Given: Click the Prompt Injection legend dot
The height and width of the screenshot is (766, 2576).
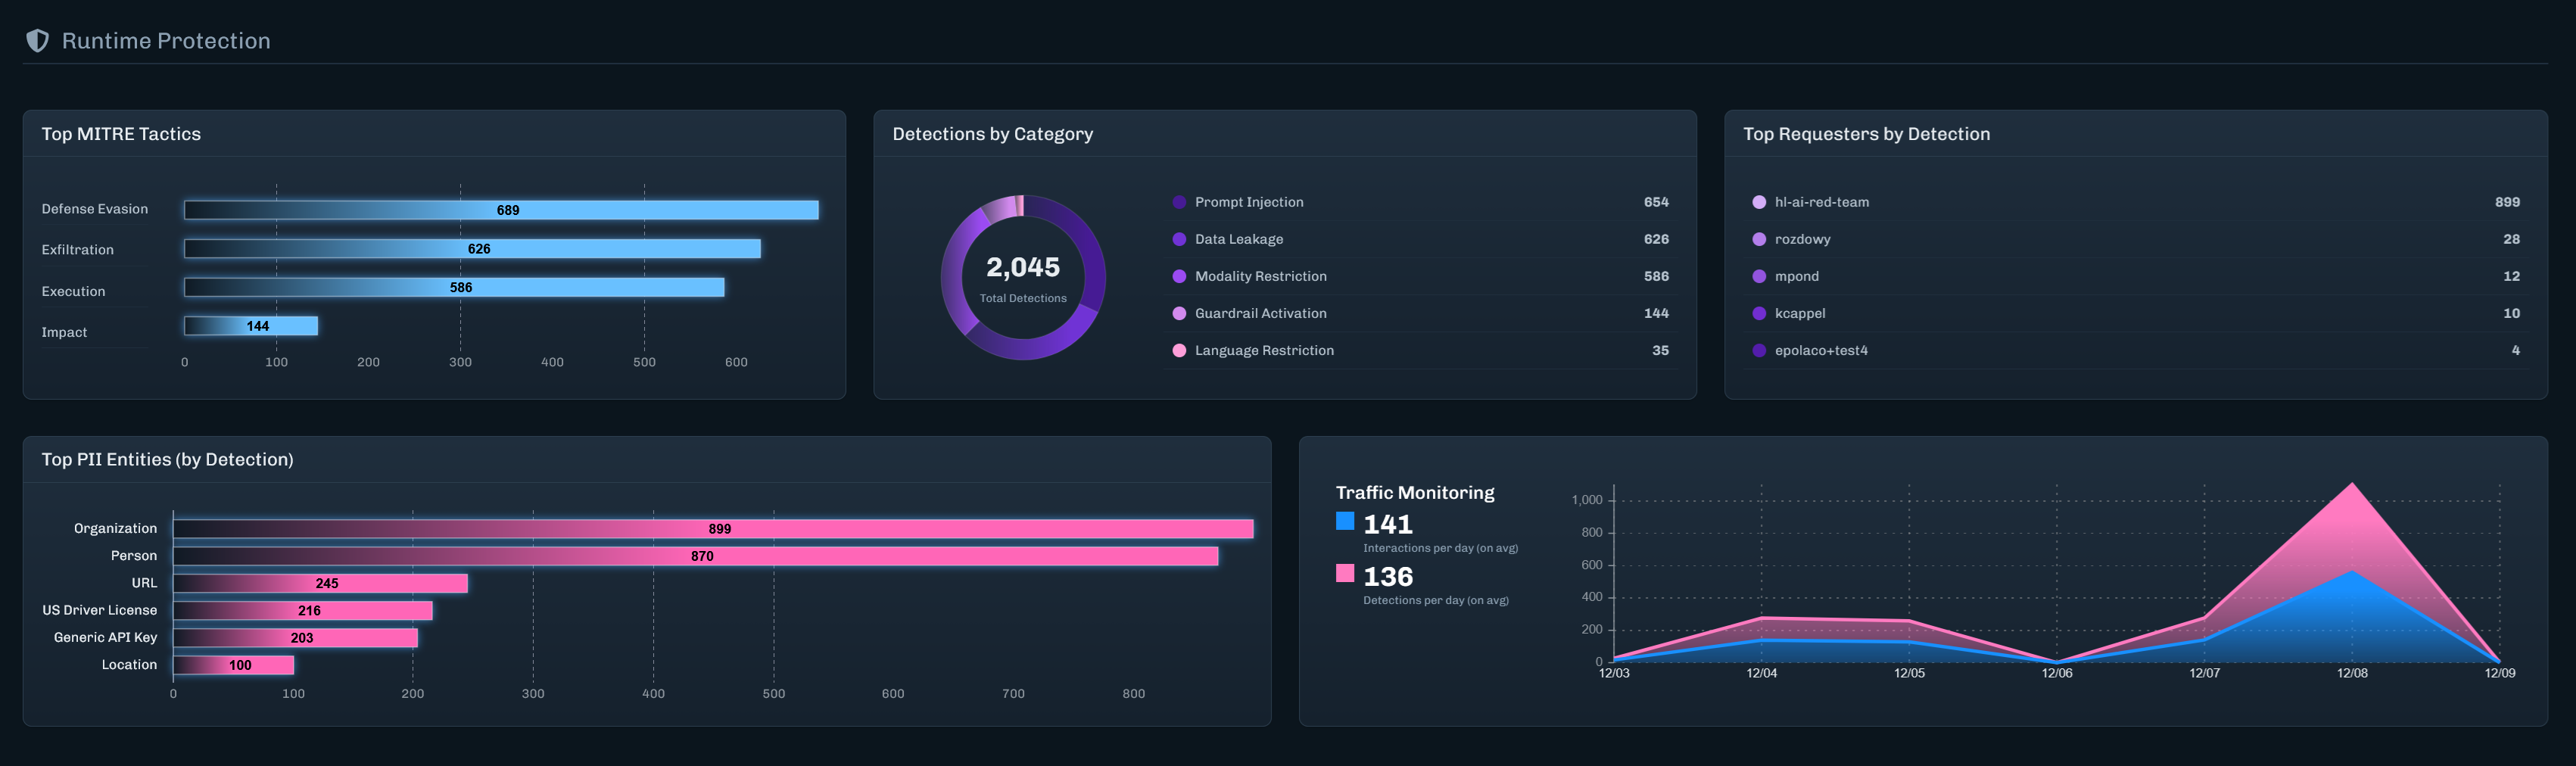Looking at the screenshot, I should (x=1179, y=202).
